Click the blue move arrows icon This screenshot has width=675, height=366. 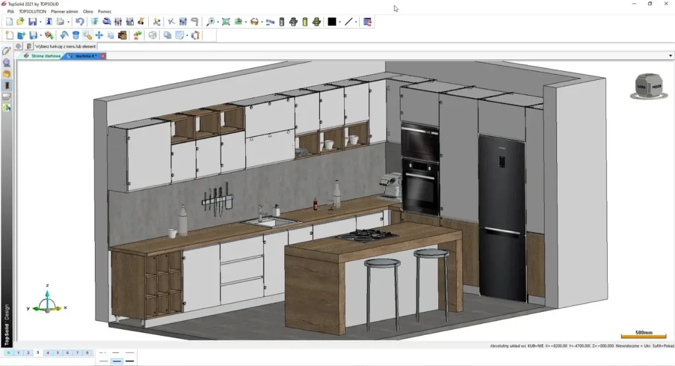pyautogui.click(x=99, y=35)
